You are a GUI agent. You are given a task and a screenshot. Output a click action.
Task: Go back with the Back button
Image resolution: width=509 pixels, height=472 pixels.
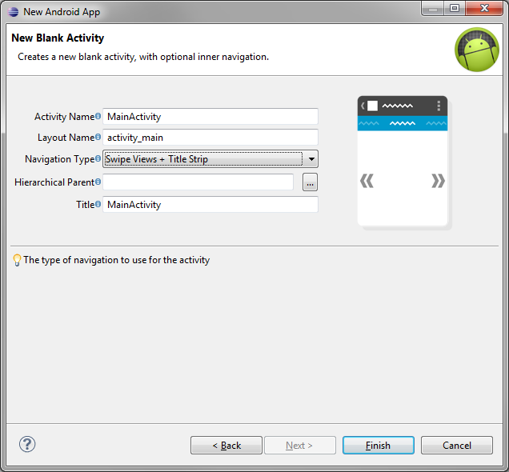pyautogui.click(x=226, y=445)
